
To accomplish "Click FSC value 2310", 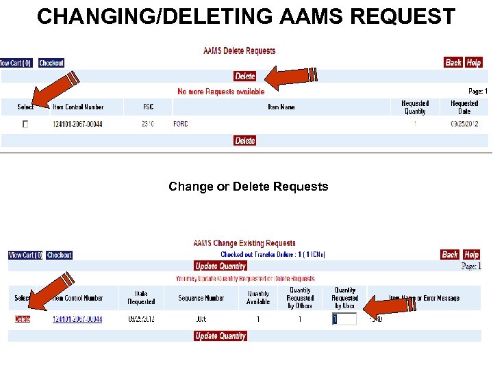I will (148, 124).
